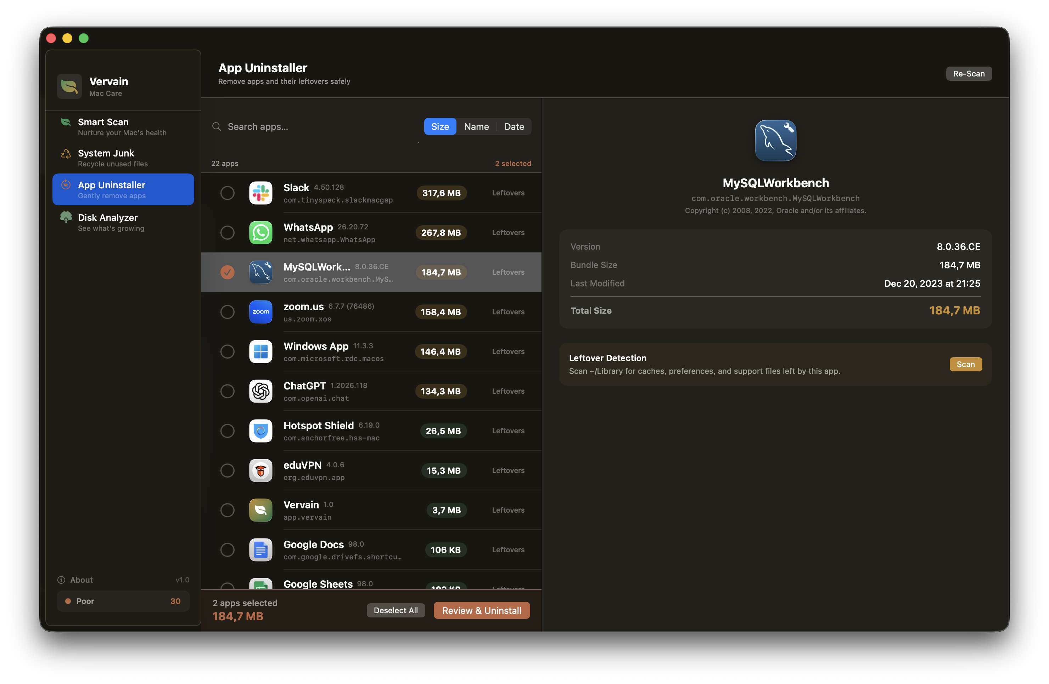
Task: Click the large MySQLWorkbench detail icon
Action: pyautogui.click(x=775, y=141)
